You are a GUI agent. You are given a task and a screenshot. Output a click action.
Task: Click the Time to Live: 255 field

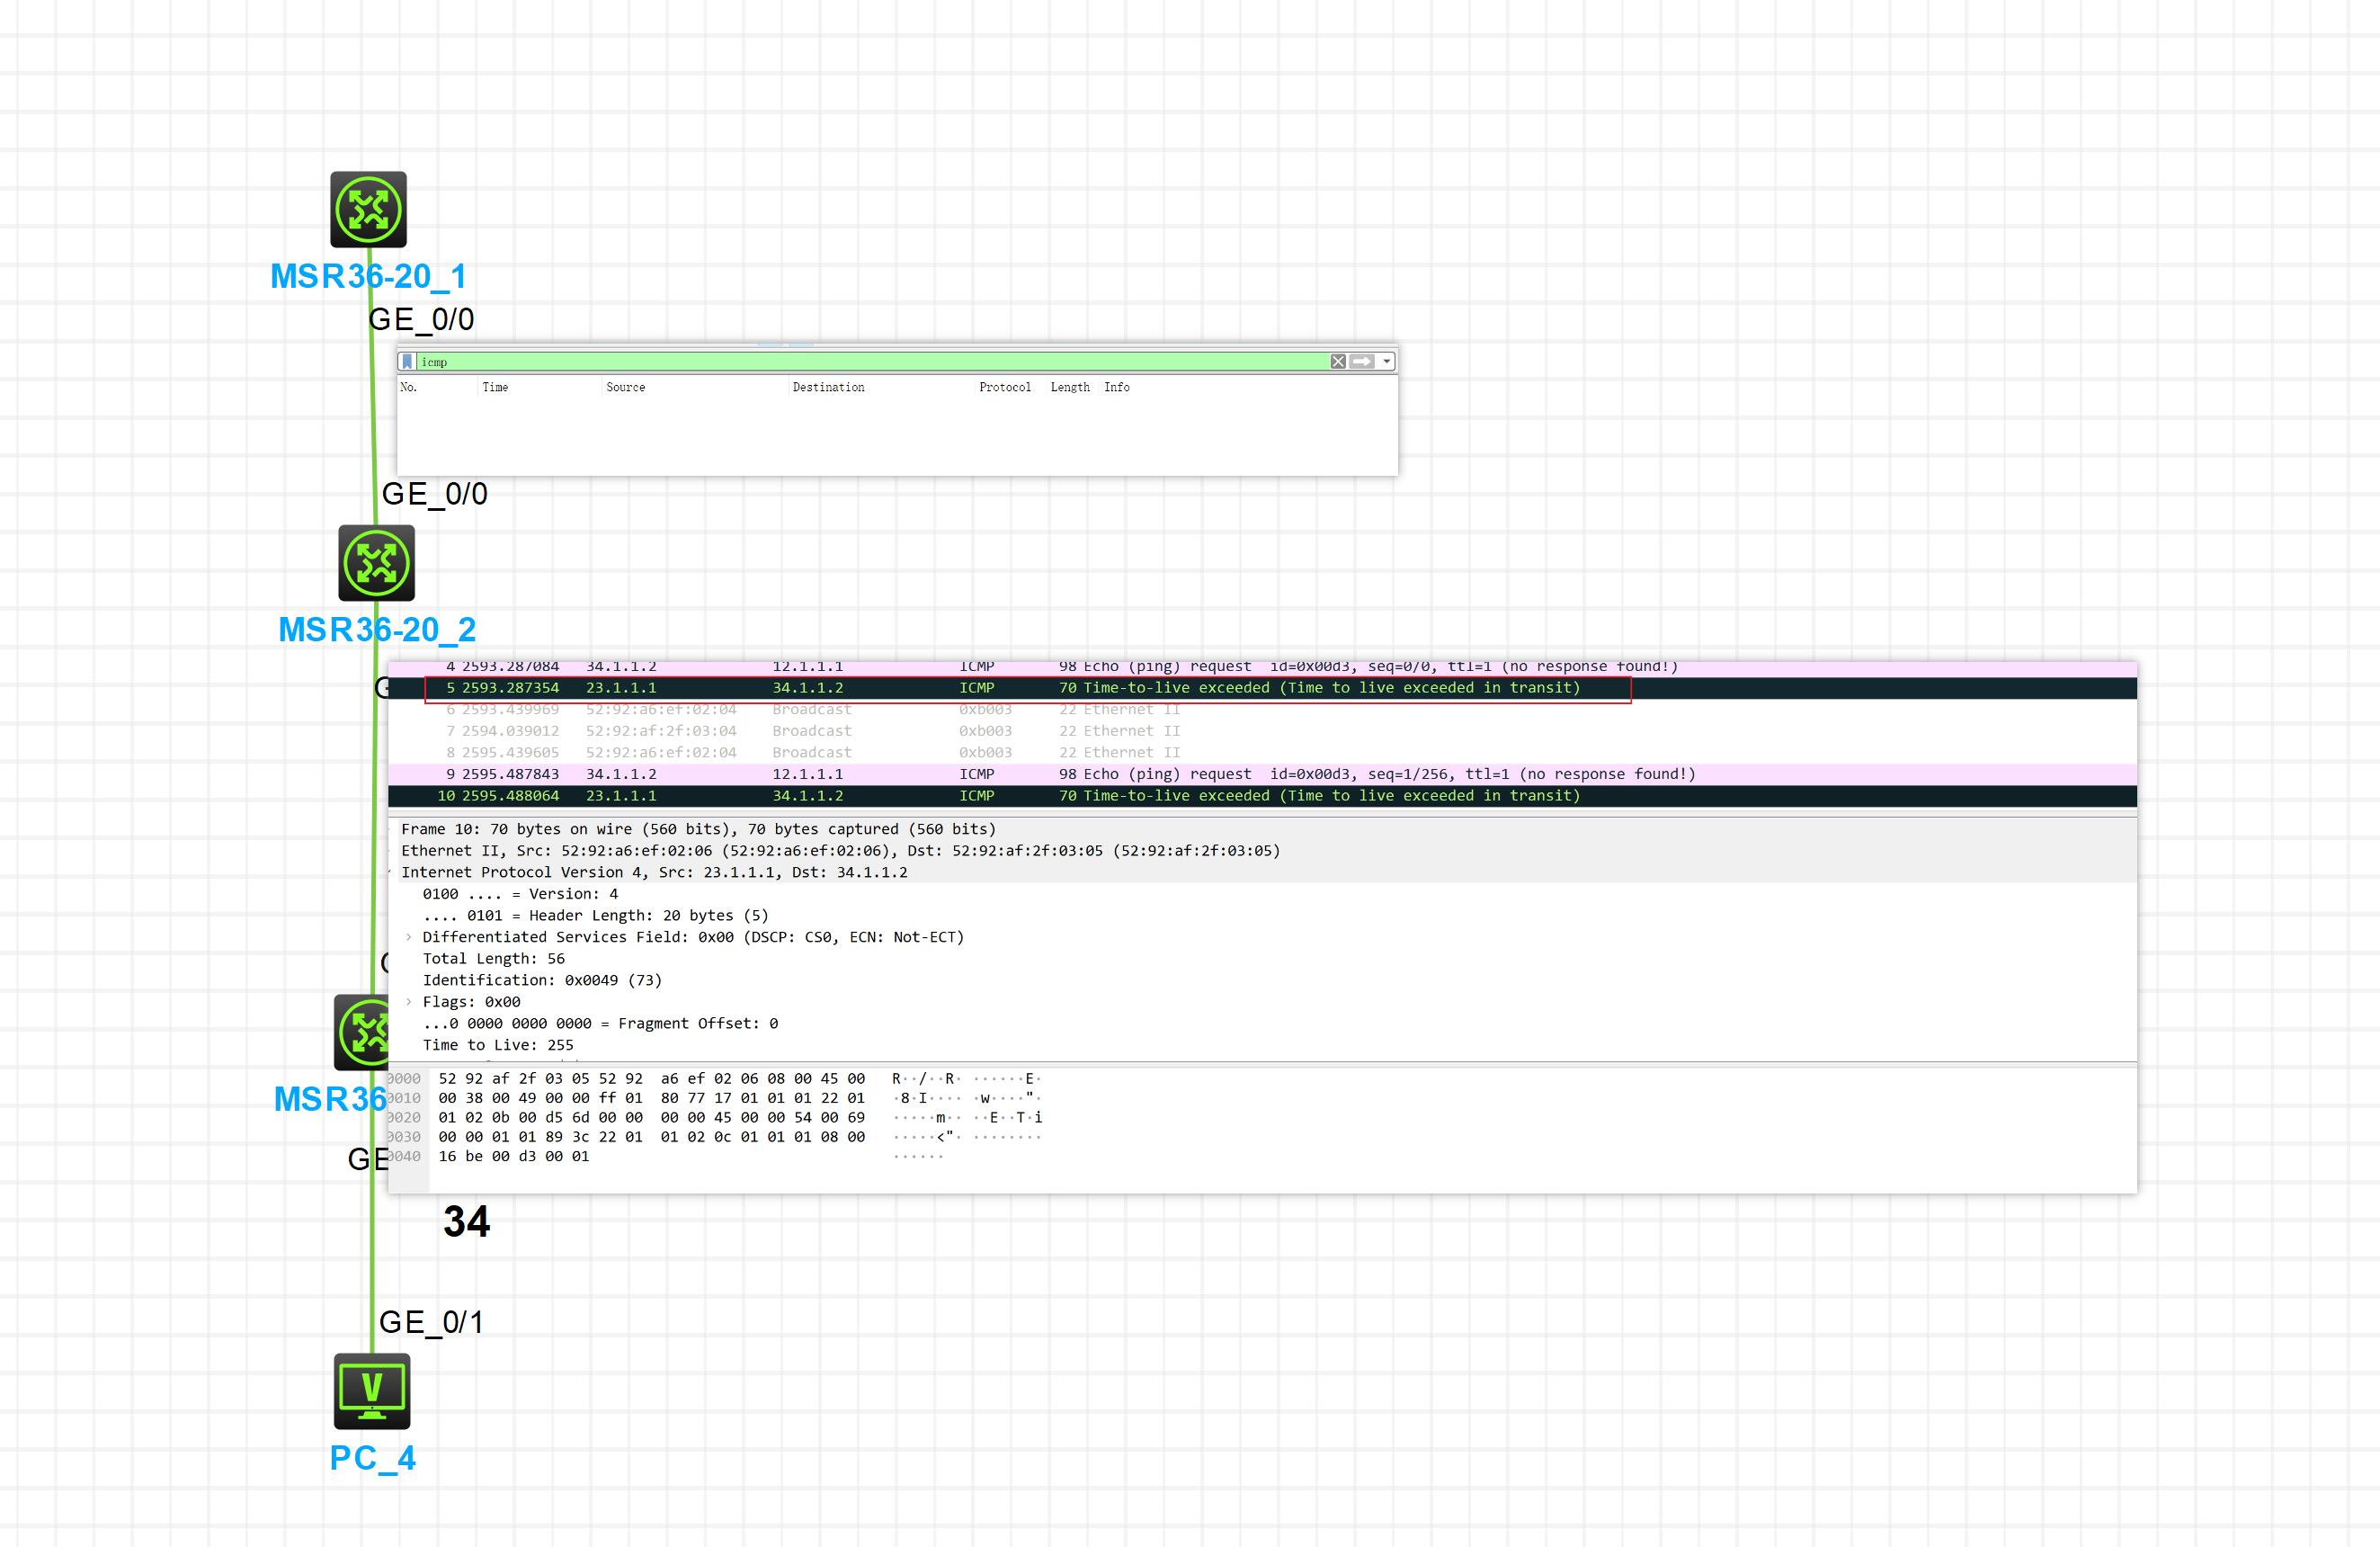(x=498, y=1045)
